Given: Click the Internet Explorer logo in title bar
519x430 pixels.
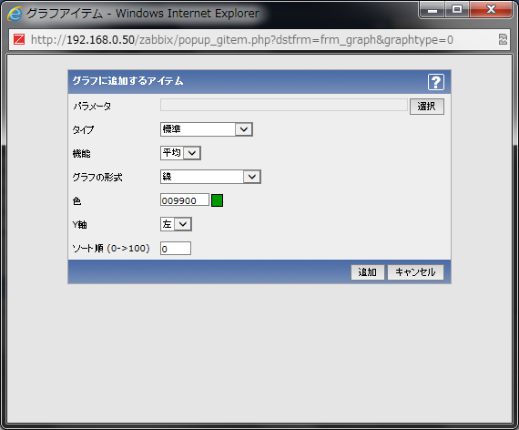Looking at the screenshot, I should click(x=15, y=14).
